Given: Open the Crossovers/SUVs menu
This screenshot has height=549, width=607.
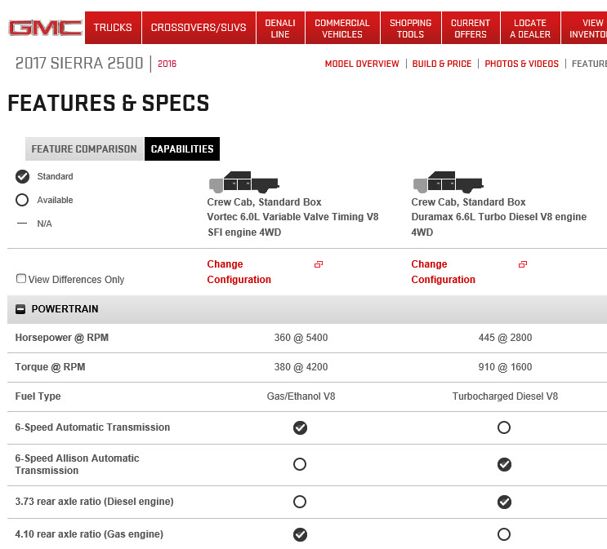Looking at the screenshot, I should pyautogui.click(x=199, y=28).
